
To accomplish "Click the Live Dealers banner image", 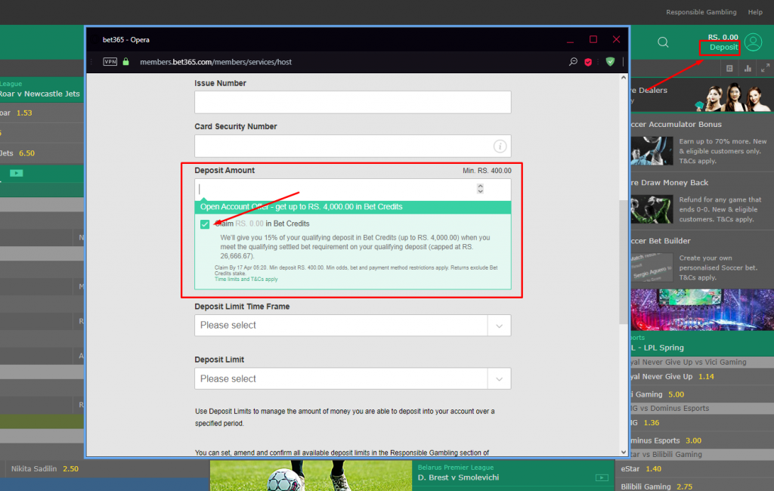I will [732, 97].
